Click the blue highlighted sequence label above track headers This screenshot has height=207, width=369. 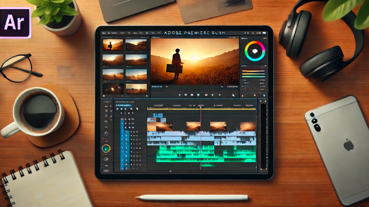click(124, 105)
